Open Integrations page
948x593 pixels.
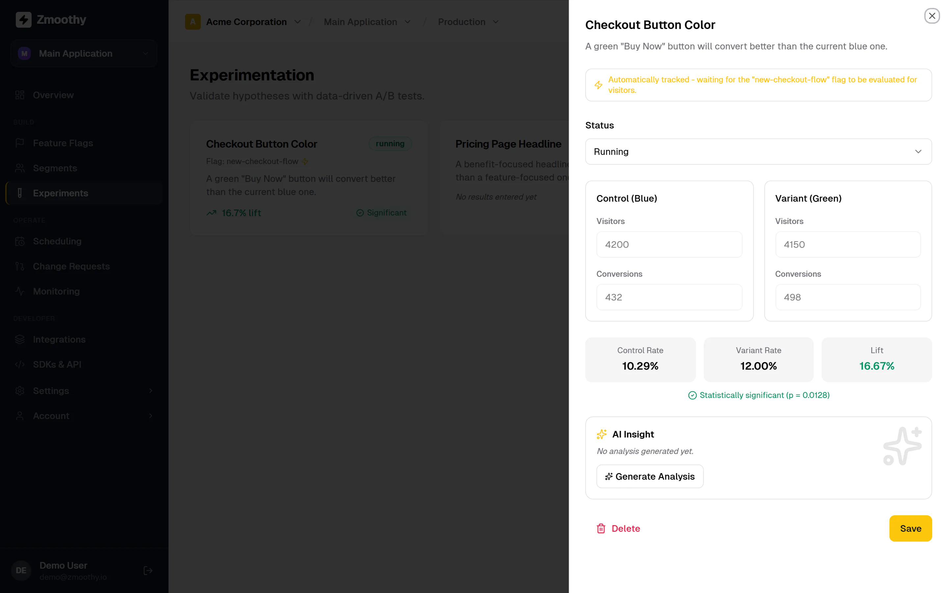pyautogui.click(x=84, y=340)
